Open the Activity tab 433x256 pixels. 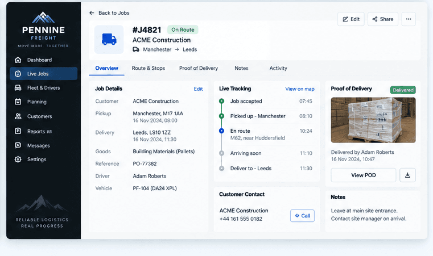coord(278,68)
